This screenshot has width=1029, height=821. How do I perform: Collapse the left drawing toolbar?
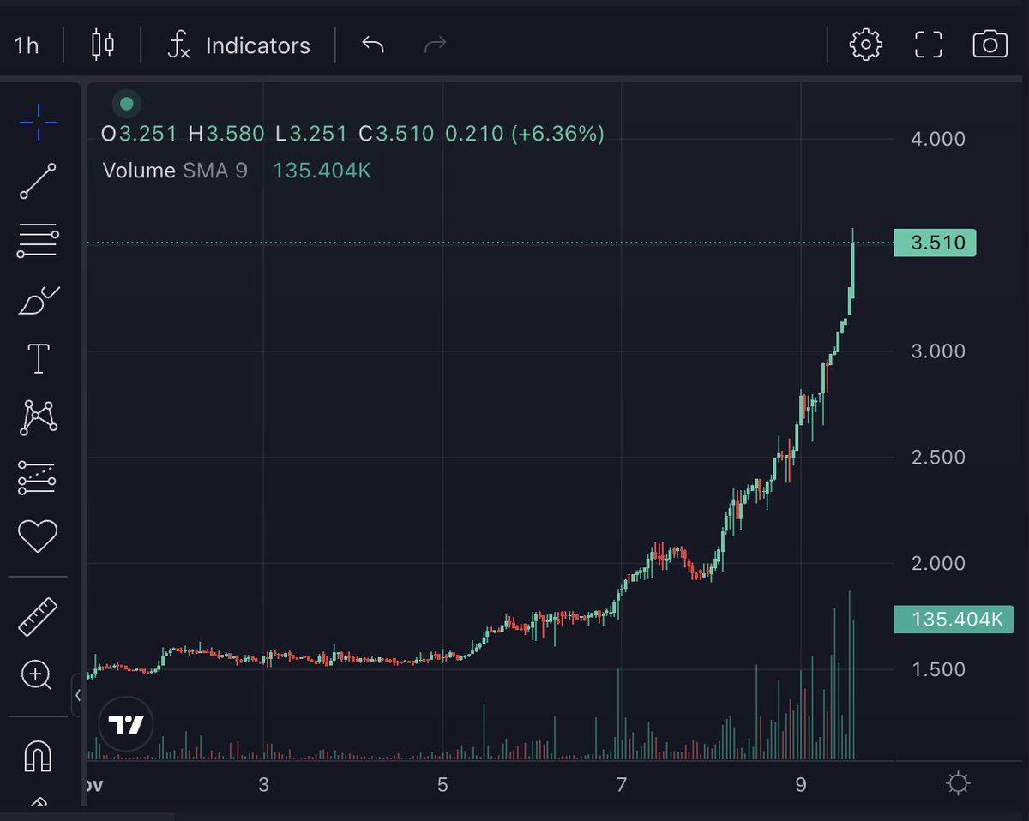(x=77, y=694)
